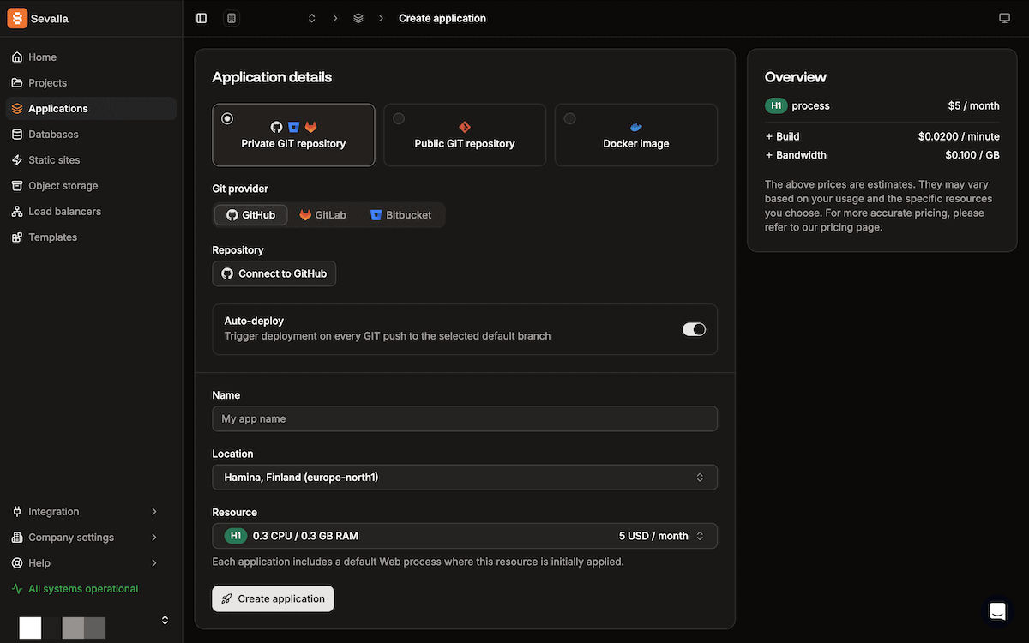Choose Bitbucket as Git provider
The width and height of the screenshot is (1029, 643).
click(400, 215)
